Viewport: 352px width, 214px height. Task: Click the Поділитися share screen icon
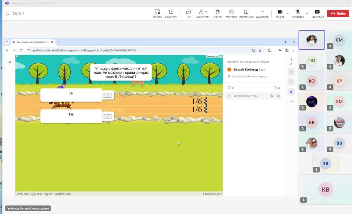pyautogui.click(x=317, y=13)
